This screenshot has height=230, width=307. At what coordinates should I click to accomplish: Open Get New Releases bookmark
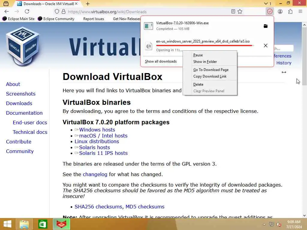point(127,19)
